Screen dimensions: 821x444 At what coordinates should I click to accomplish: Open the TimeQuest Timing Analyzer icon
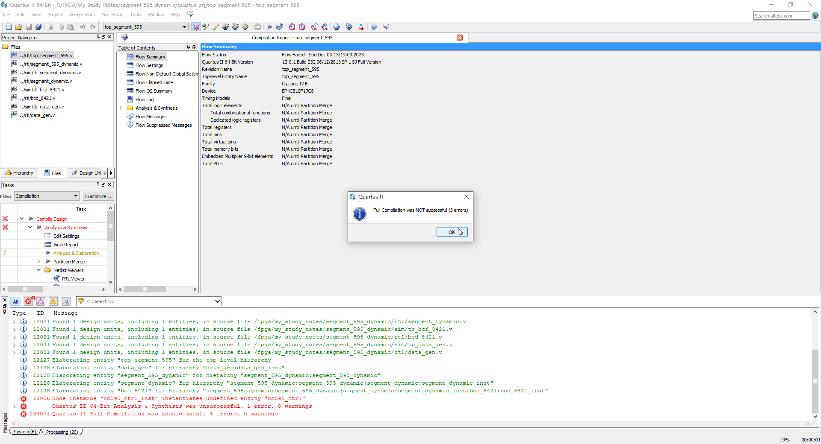click(292, 27)
